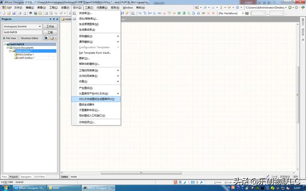Click the Editor tab at bottom

click(x=65, y=177)
